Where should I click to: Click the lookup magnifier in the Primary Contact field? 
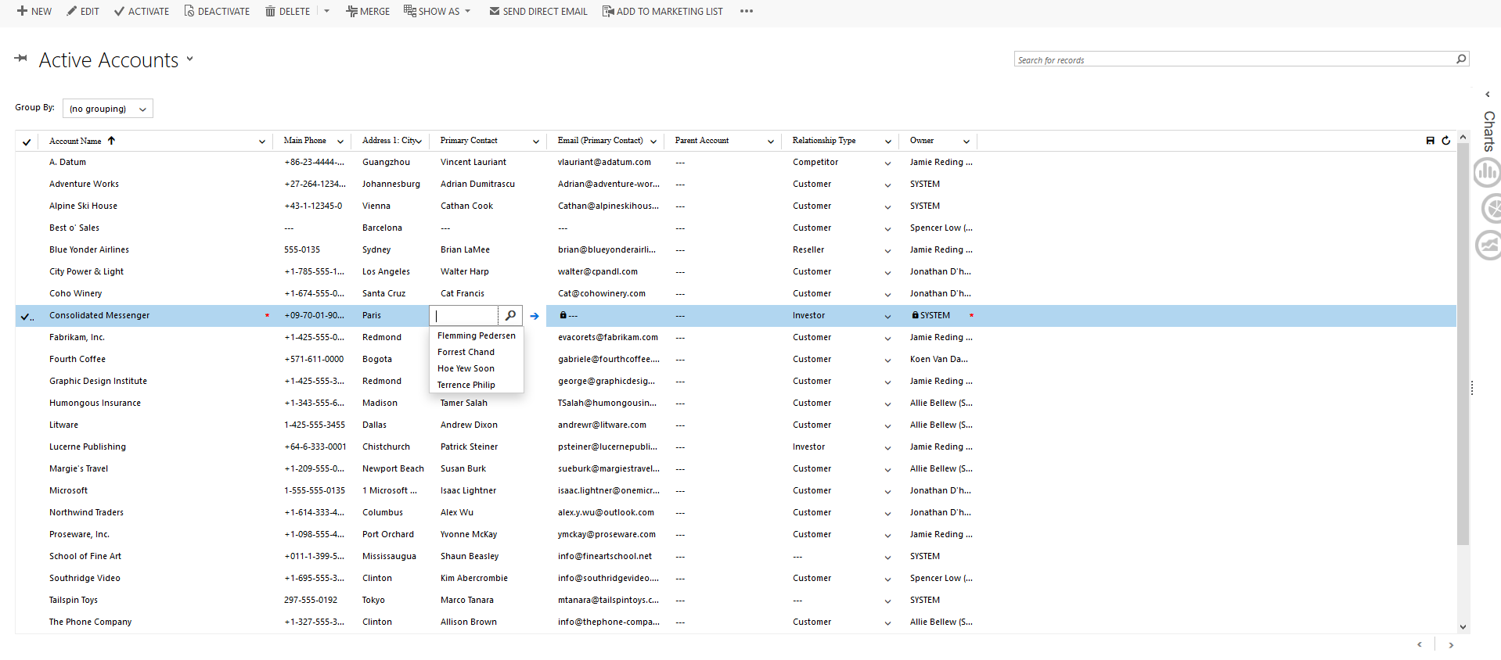(510, 316)
